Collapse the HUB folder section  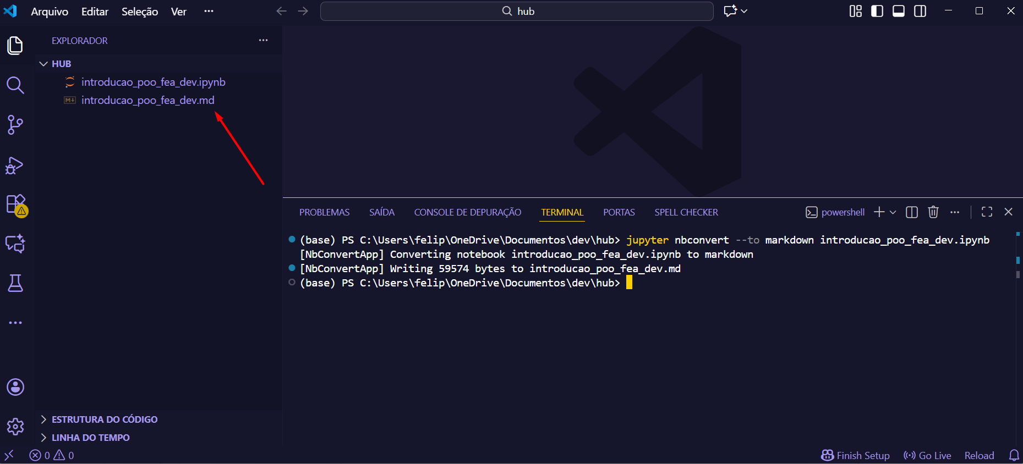click(44, 64)
